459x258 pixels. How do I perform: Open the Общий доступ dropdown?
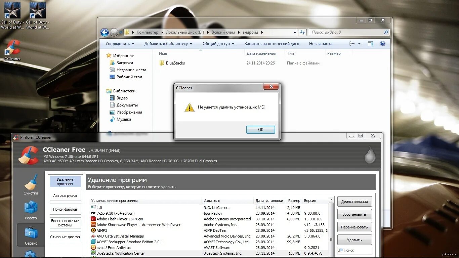click(218, 44)
